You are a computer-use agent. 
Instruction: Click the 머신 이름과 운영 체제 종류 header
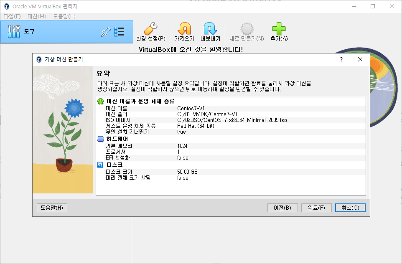point(140,101)
